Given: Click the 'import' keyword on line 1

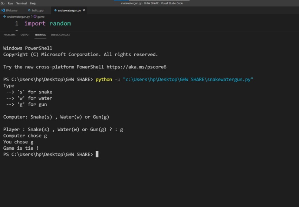Looking at the screenshot, I should pos(35,23).
